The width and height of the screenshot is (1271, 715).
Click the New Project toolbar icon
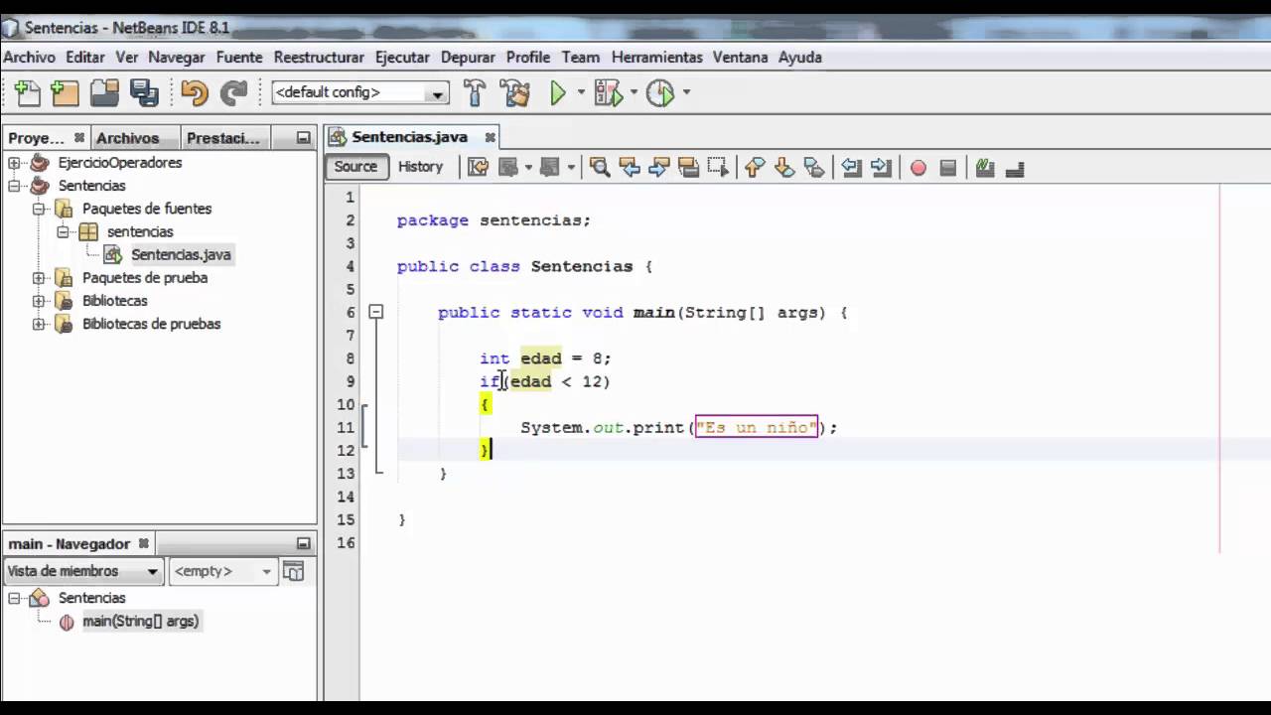coord(65,93)
